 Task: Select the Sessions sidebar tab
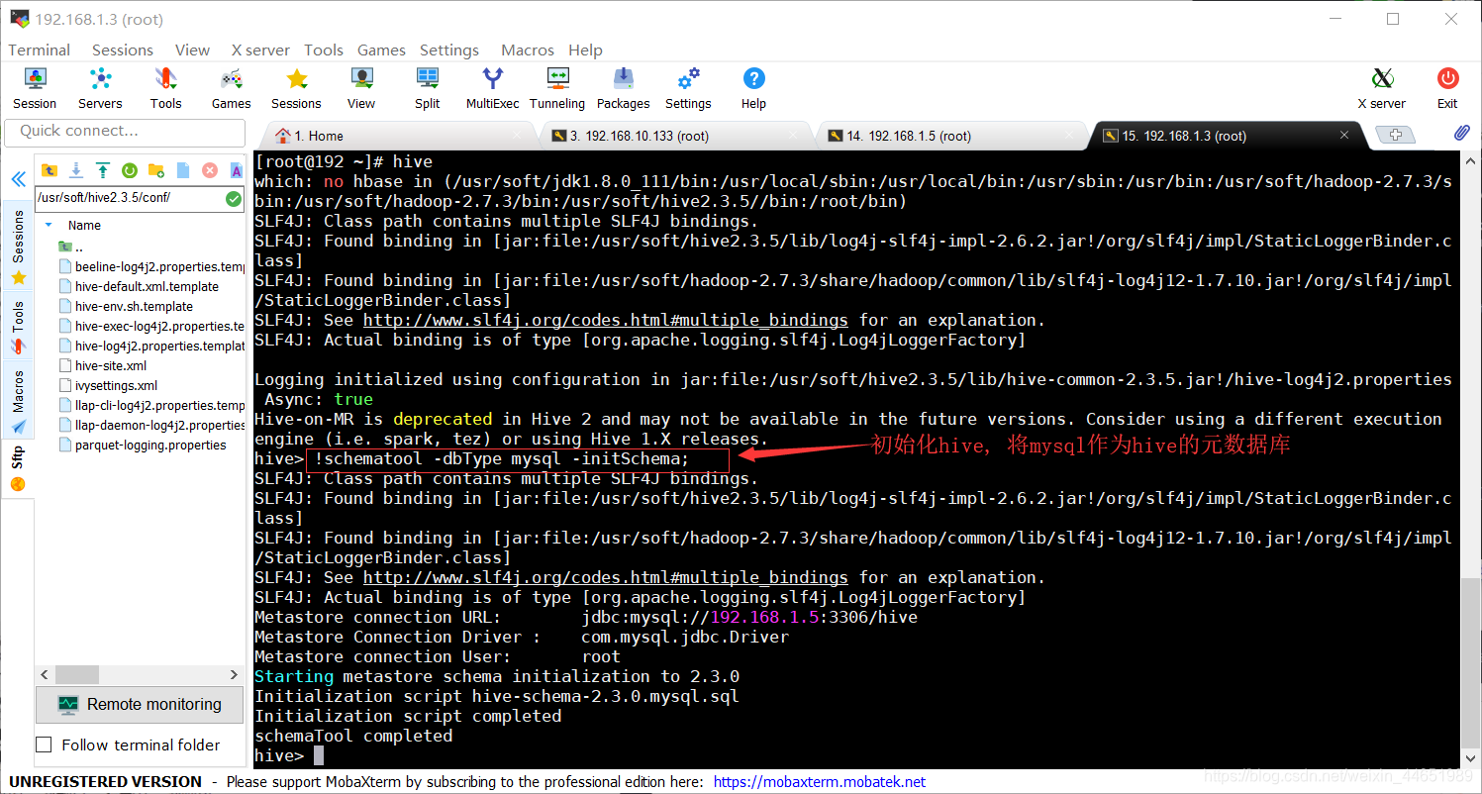(18, 246)
